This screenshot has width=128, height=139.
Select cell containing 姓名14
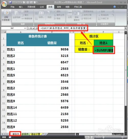pyautogui.click(x=21, y=108)
